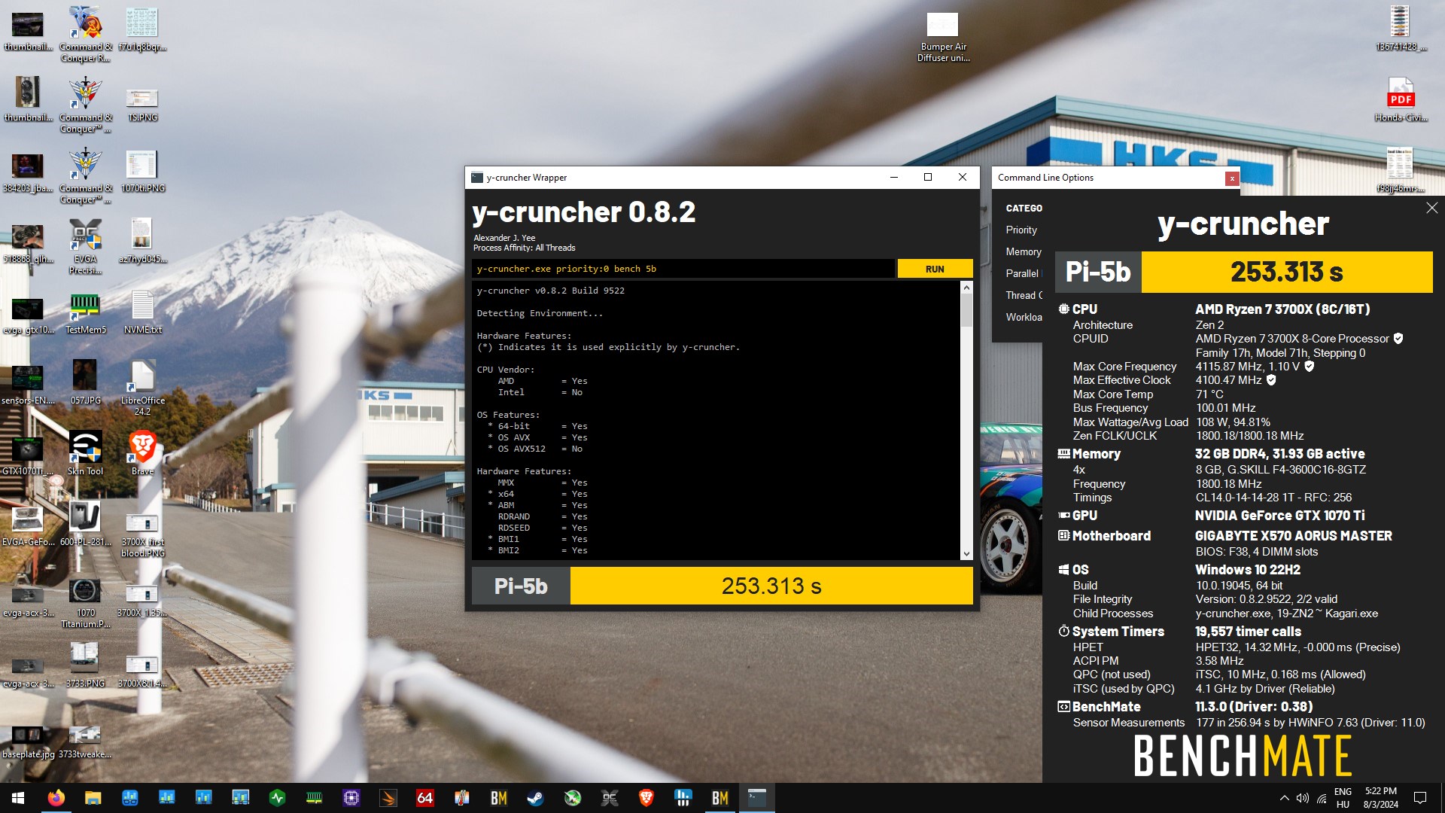The width and height of the screenshot is (1445, 813).
Task: Open the volume control in system tray
Action: point(1303,798)
